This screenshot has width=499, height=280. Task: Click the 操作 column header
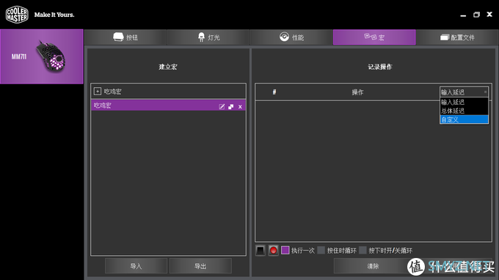point(357,92)
